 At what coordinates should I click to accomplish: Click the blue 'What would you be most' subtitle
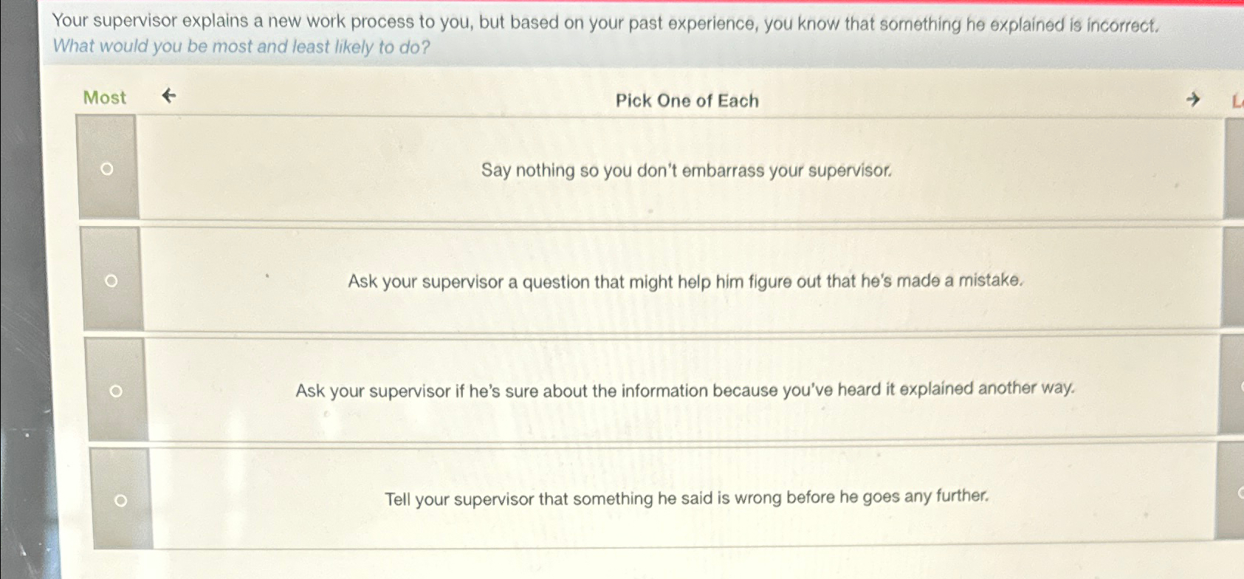click(240, 47)
